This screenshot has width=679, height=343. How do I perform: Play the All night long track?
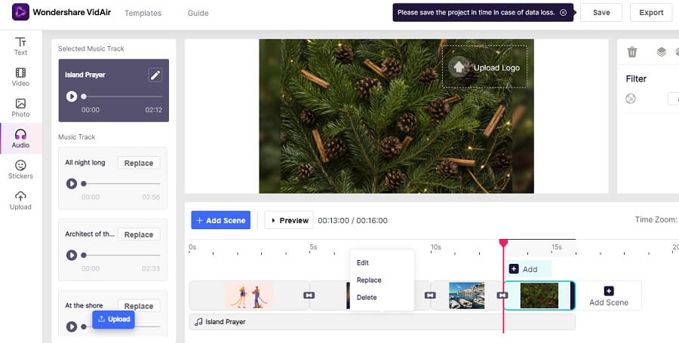(x=72, y=184)
